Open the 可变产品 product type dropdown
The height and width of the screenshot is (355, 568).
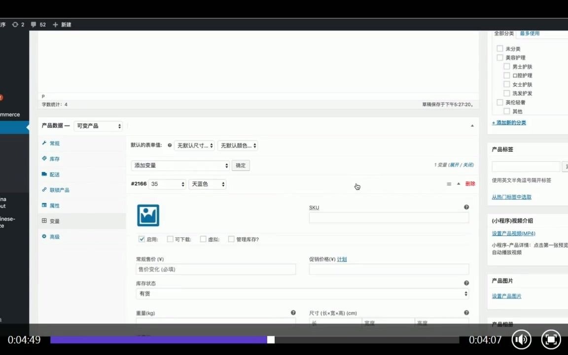[98, 126]
